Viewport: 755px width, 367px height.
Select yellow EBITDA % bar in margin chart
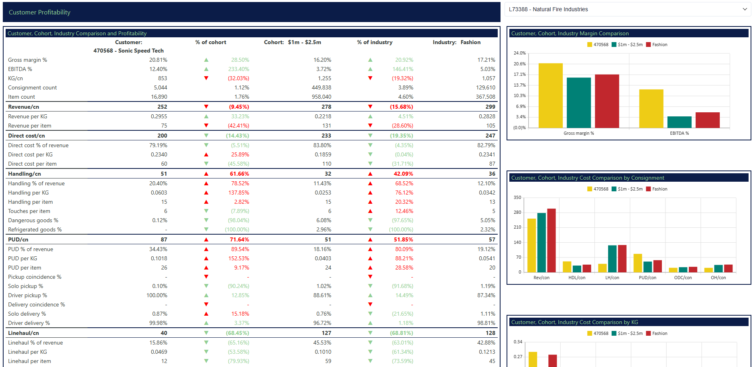tap(651, 109)
